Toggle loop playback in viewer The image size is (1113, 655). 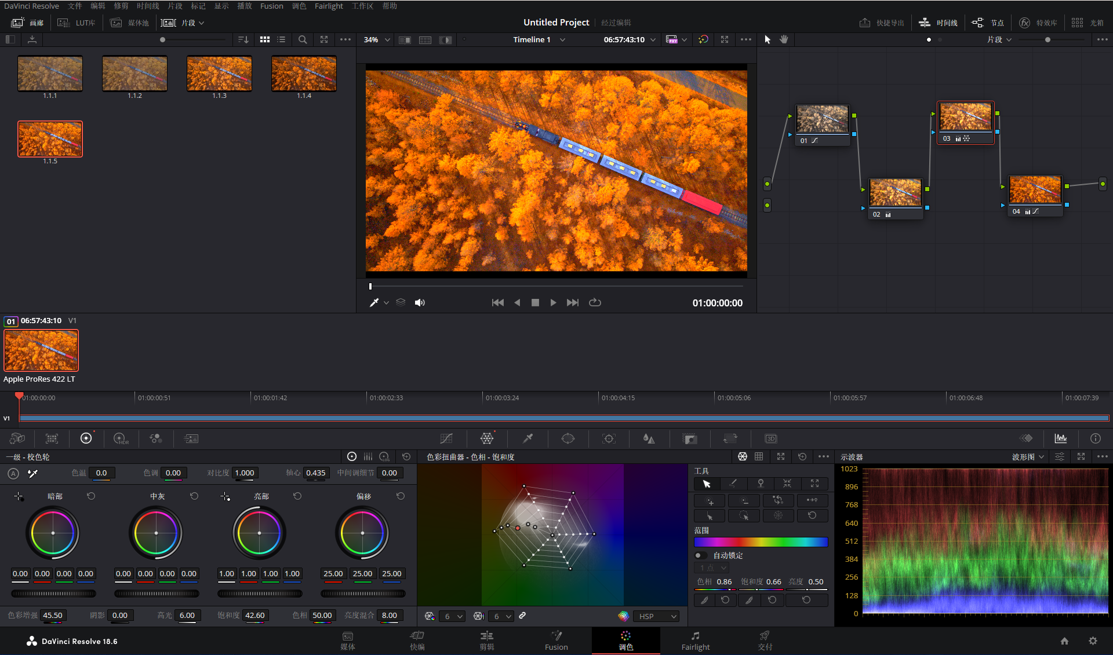point(595,302)
